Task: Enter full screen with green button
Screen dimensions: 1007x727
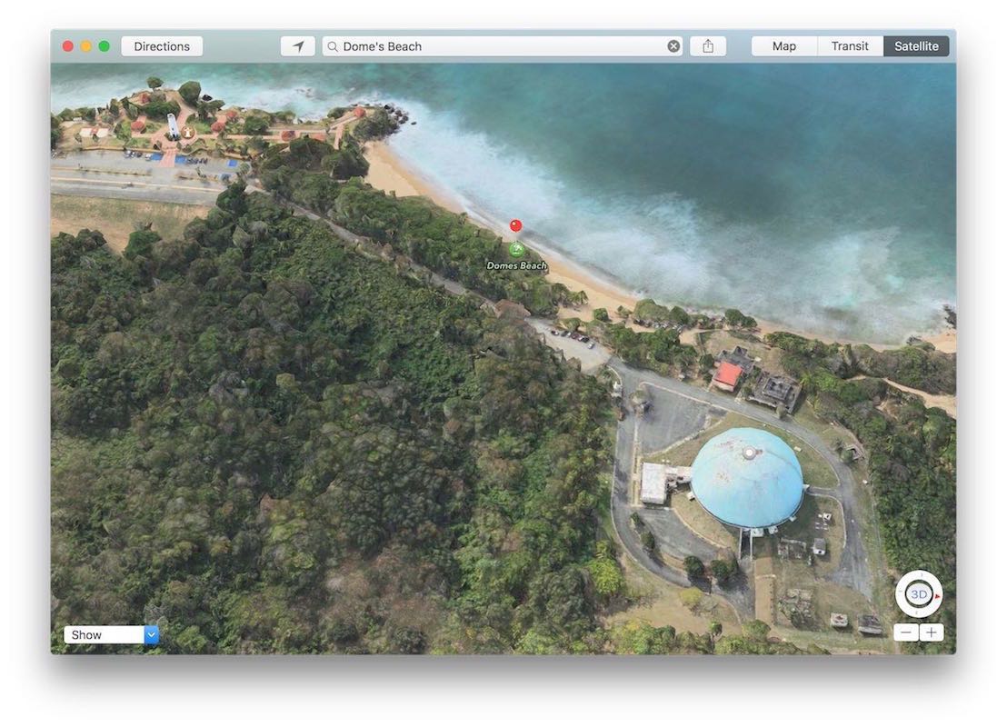Action: (105, 46)
